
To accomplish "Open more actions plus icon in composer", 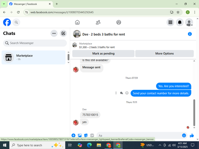I will pyautogui.click(x=73, y=135).
